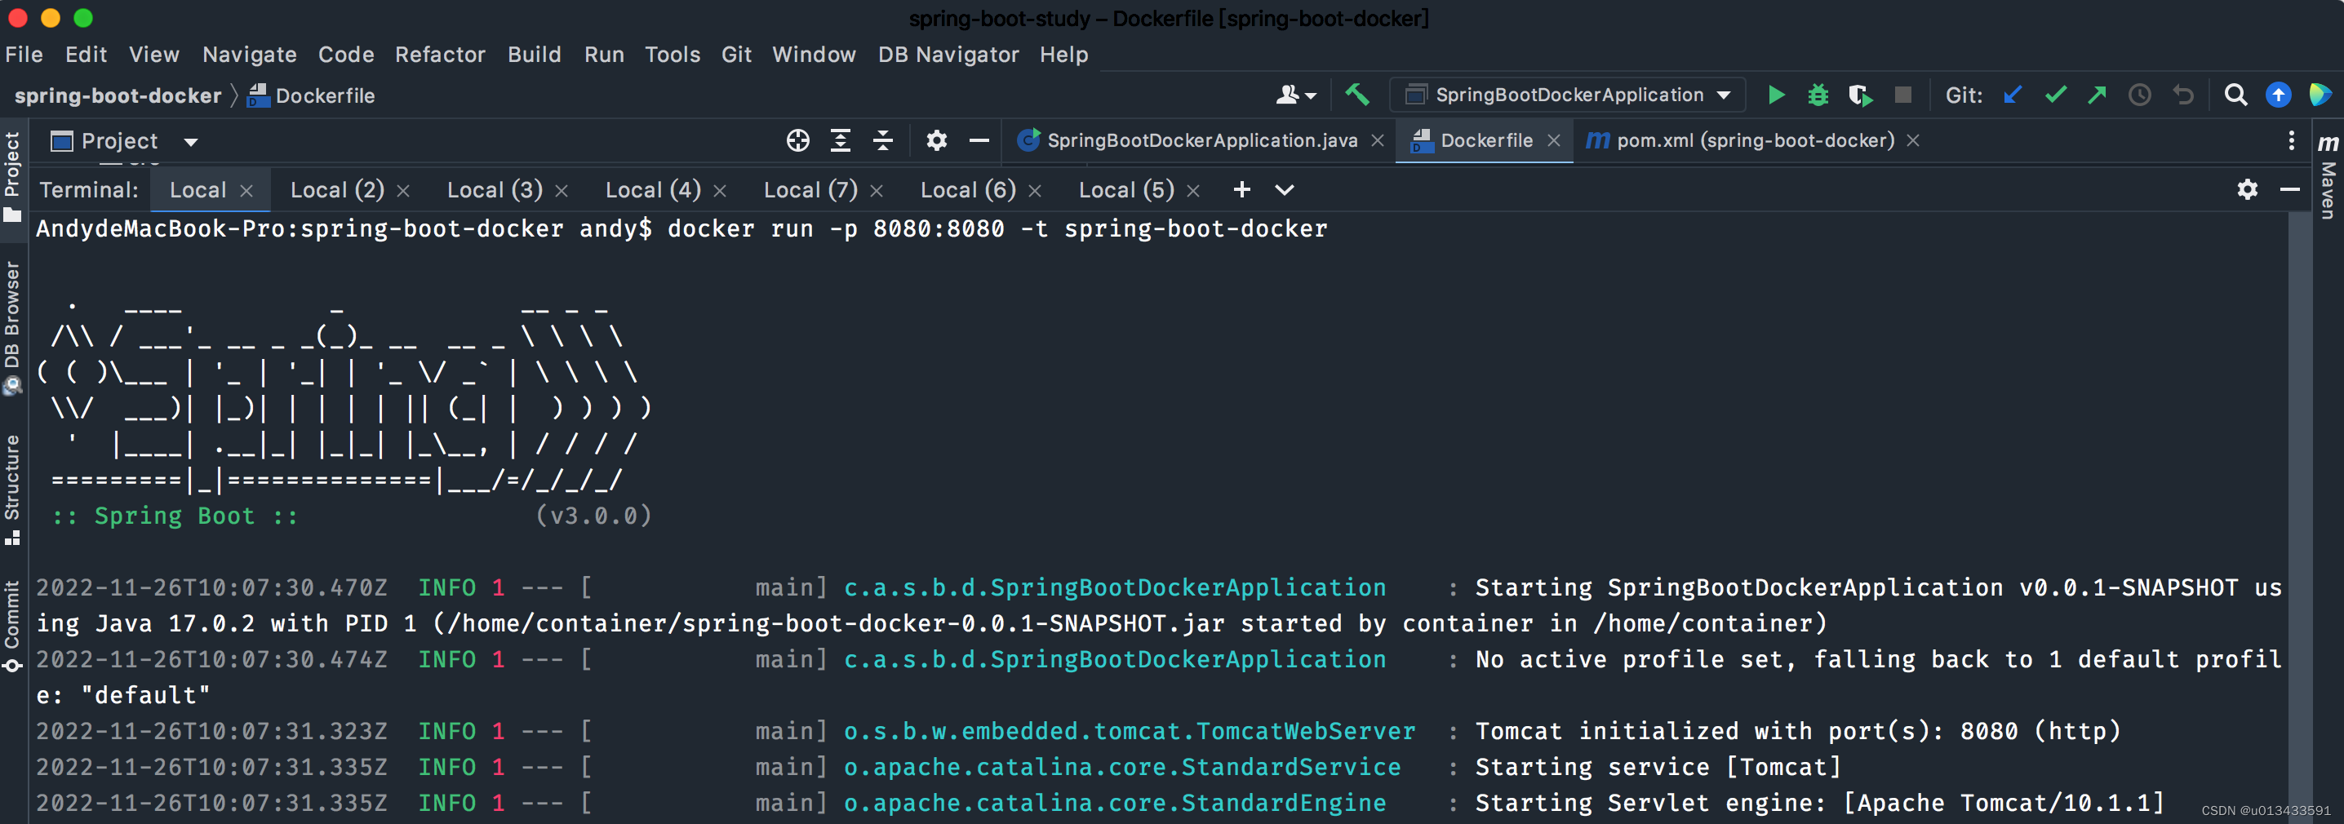Close the Dockerfile editor tab
Image resolution: width=2344 pixels, height=824 pixels.
[x=1554, y=141]
